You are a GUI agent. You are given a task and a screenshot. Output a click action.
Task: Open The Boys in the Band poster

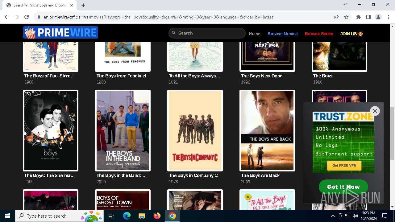[x=123, y=130]
